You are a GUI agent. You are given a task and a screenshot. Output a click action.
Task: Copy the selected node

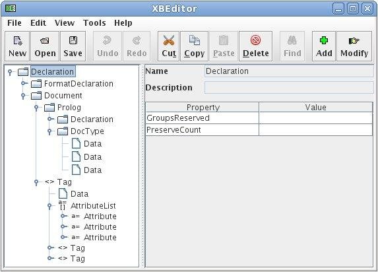pos(195,46)
